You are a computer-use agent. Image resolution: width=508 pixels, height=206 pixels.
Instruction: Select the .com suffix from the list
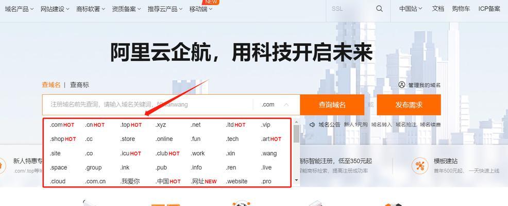point(62,125)
